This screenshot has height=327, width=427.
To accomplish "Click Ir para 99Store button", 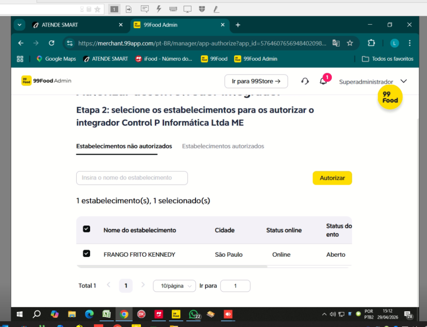I will click(256, 81).
